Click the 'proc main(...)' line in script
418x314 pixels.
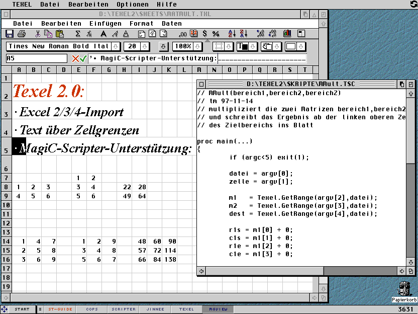pyautogui.click(x=225, y=141)
